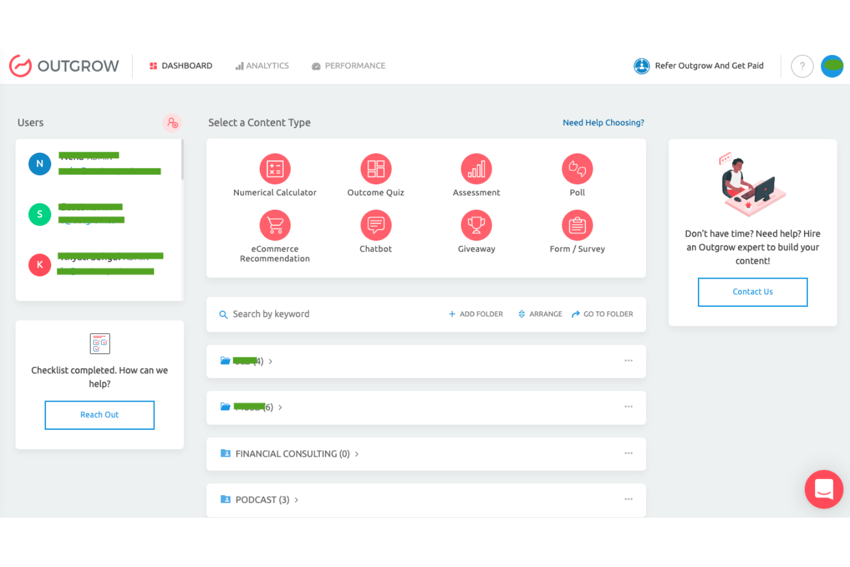Choose the Chatbot icon
850x567 pixels.
pyautogui.click(x=376, y=225)
